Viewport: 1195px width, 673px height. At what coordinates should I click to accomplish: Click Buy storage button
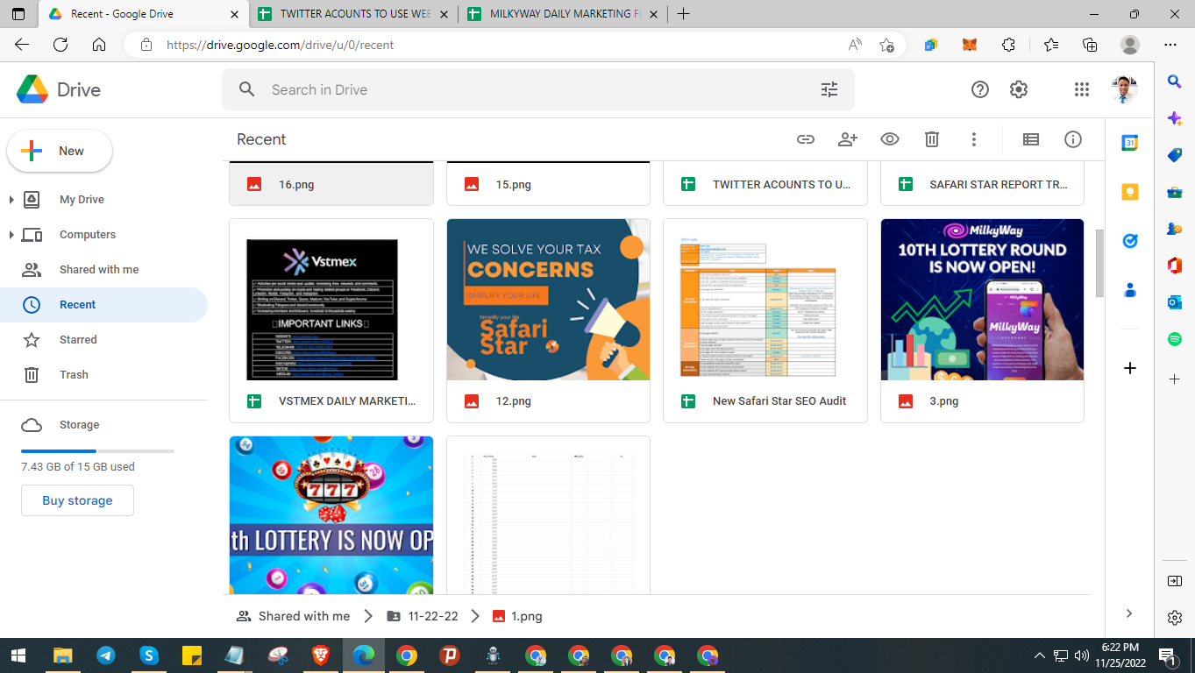point(77,500)
